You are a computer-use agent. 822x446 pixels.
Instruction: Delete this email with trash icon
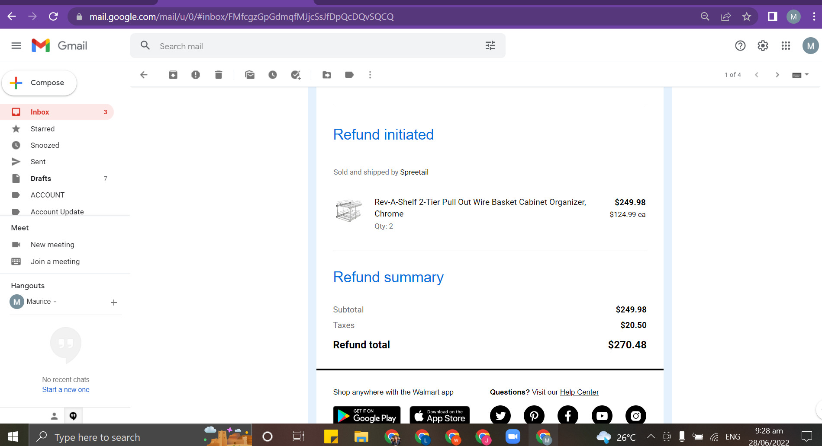[x=219, y=75]
